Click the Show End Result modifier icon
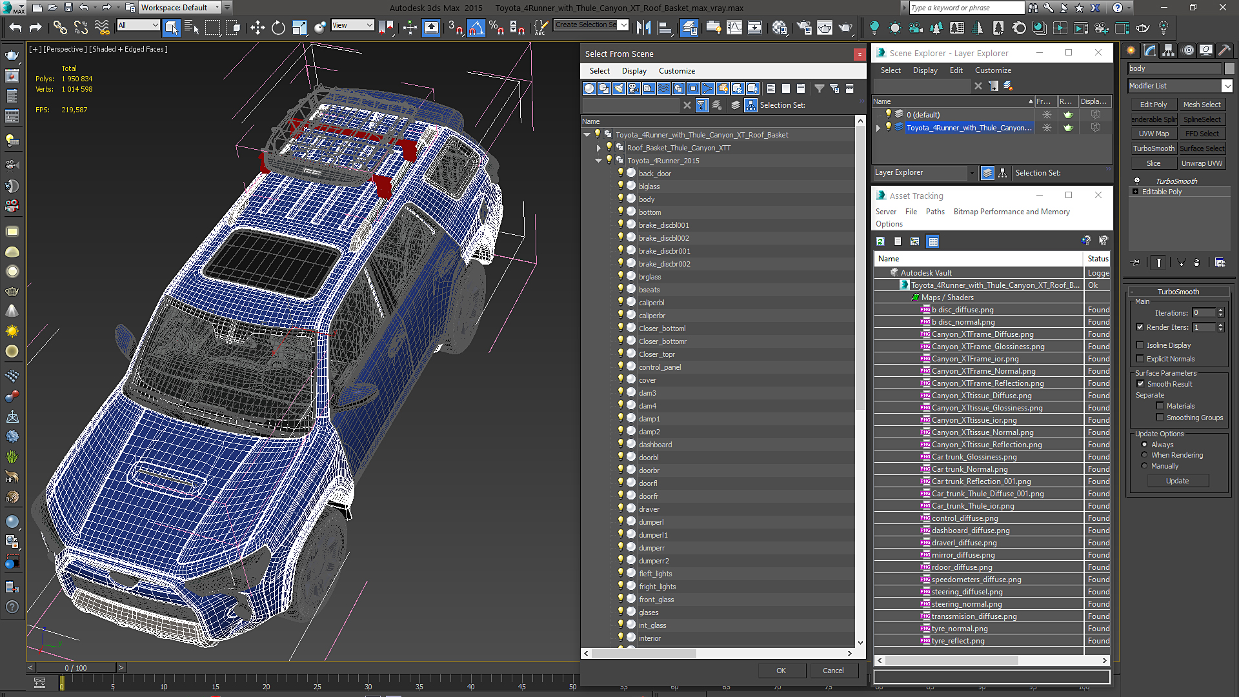Viewport: 1239px width, 697px height. [x=1159, y=263]
